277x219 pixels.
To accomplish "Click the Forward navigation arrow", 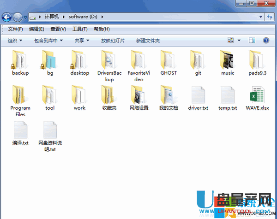I will (x=18, y=18).
